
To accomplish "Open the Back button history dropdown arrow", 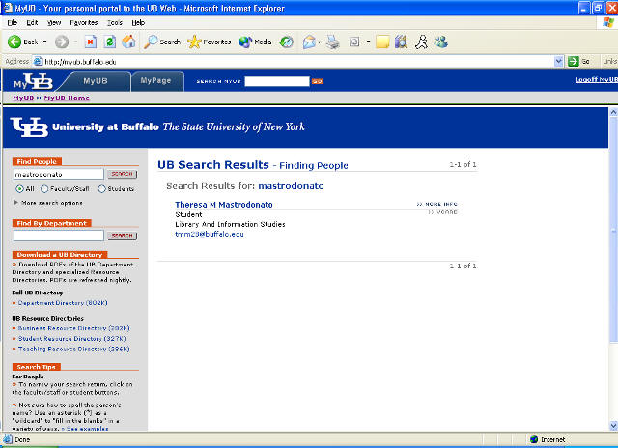I will click(45, 42).
